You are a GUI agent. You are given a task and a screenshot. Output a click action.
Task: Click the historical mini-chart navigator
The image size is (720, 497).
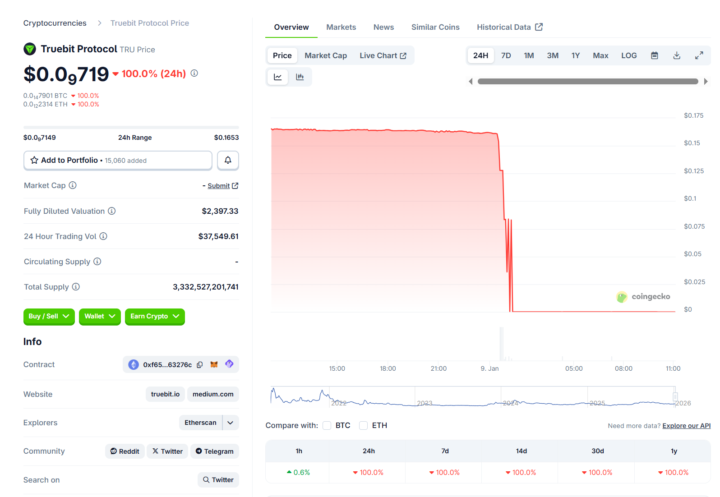pos(474,397)
